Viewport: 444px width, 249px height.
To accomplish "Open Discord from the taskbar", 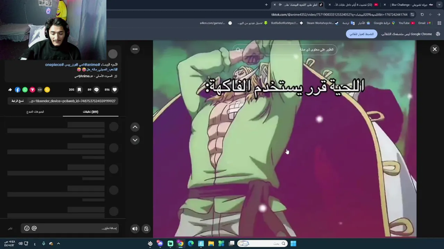I will pyautogui.click(x=160, y=243).
